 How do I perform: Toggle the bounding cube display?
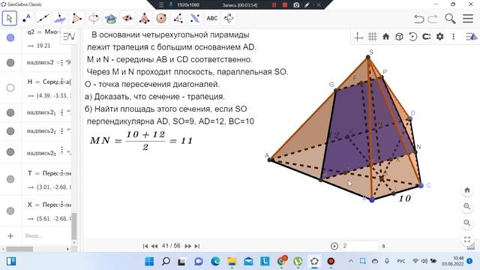(399, 37)
